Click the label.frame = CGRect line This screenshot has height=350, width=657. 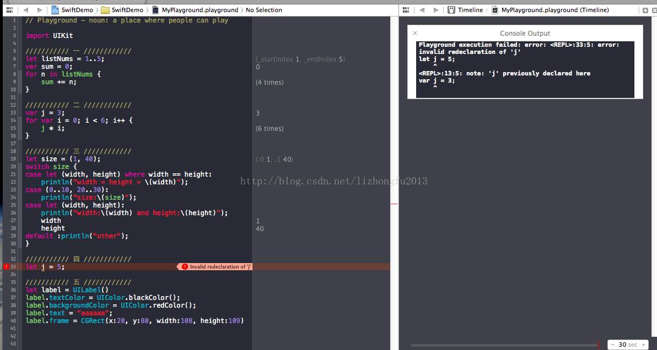pos(134,321)
